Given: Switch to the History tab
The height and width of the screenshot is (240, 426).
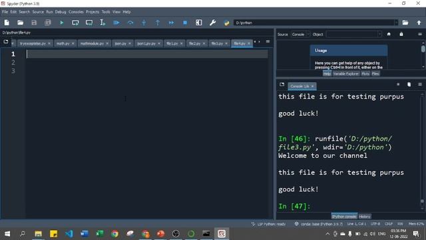Looking at the screenshot, I should pyautogui.click(x=364, y=217).
